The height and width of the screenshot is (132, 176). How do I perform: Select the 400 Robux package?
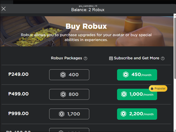point(69,75)
